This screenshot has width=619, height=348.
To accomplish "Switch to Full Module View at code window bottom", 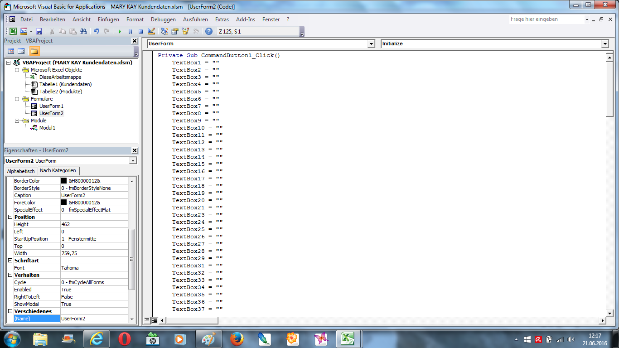I will coord(154,320).
